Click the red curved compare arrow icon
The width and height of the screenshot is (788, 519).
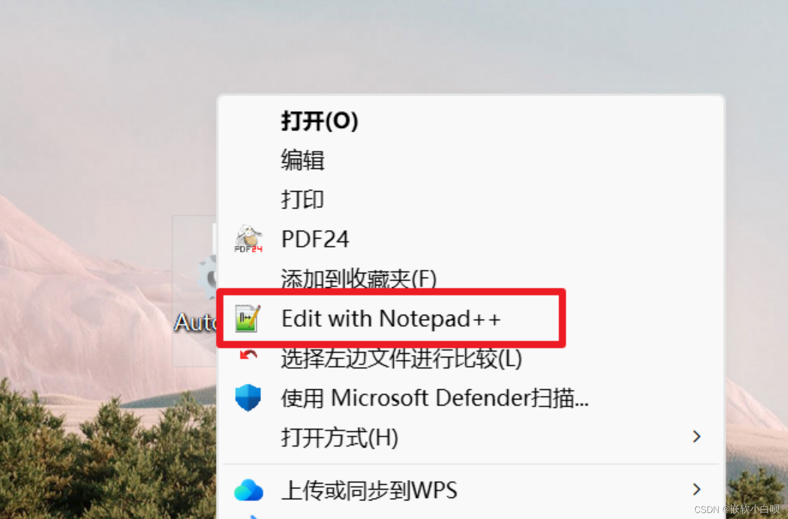248,355
